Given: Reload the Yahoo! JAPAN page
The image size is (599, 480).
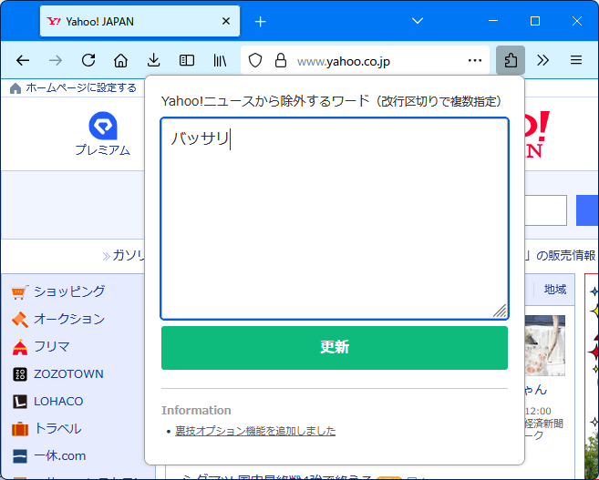Looking at the screenshot, I should click(88, 60).
